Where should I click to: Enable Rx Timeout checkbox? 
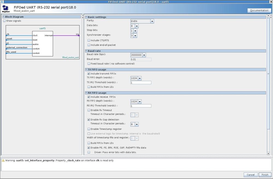pos(89,110)
